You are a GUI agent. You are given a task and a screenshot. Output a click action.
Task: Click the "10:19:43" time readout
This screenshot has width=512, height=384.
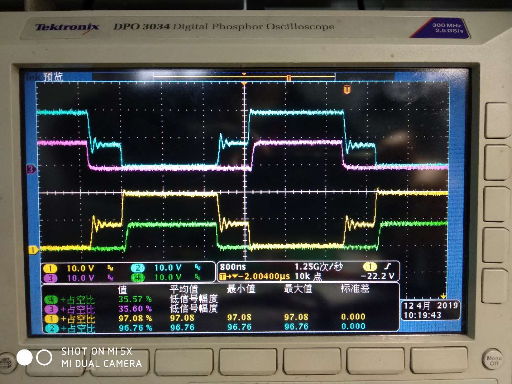click(422, 315)
